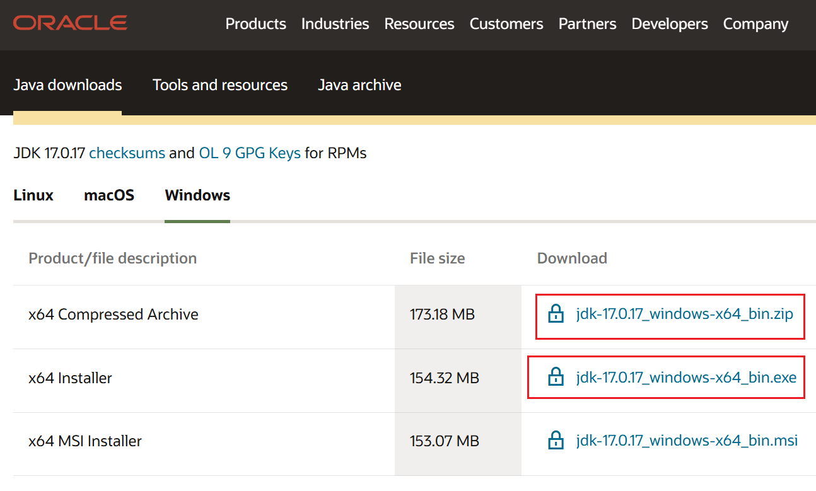816x491 pixels.
Task: Download jdk-17.0.17_windows-x64_bin.msi file
Action: [687, 441]
